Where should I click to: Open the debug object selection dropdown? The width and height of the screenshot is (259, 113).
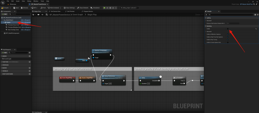click(x=129, y=8)
